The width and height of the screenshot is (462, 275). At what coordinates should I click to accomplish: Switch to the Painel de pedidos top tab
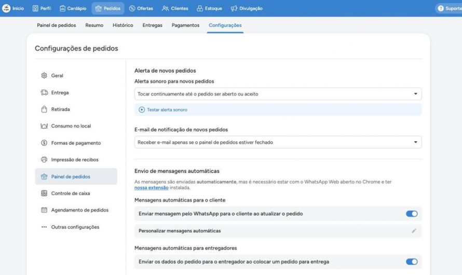(57, 25)
